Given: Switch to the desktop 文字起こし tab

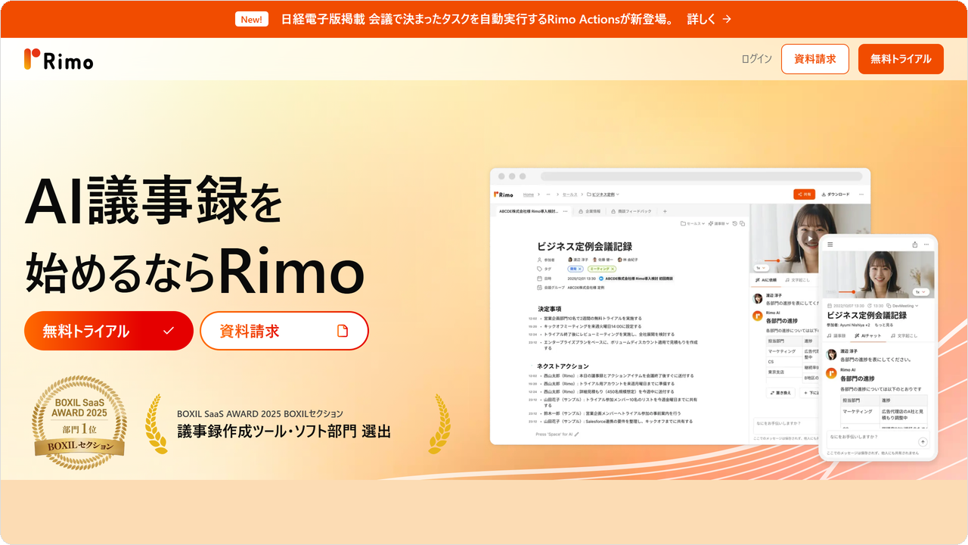Looking at the screenshot, I should pyautogui.click(x=798, y=280).
